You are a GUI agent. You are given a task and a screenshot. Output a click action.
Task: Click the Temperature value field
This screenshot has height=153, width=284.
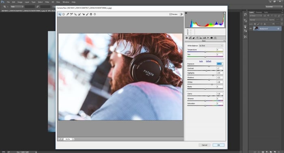219,50
